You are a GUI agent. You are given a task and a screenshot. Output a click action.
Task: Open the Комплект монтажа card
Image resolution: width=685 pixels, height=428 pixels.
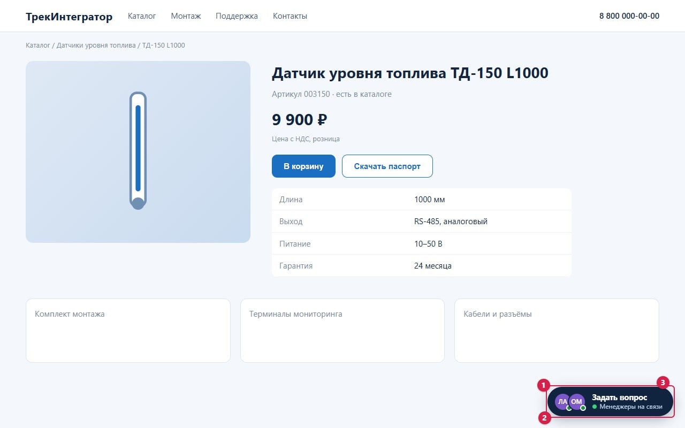[x=128, y=331]
